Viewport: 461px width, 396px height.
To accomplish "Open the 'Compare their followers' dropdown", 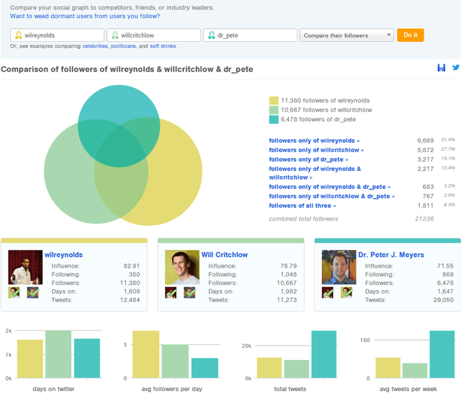I will coord(347,35).
